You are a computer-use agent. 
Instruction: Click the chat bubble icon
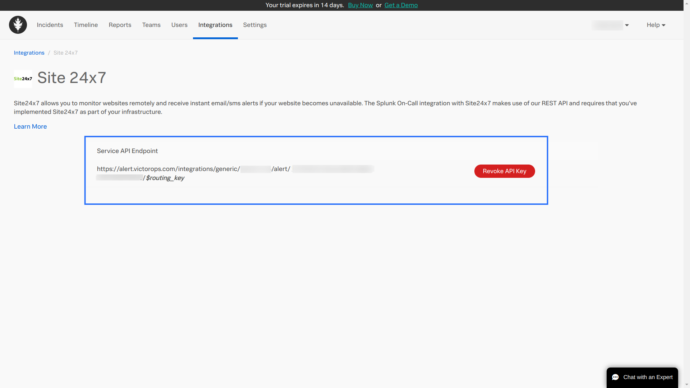point(615,377)
